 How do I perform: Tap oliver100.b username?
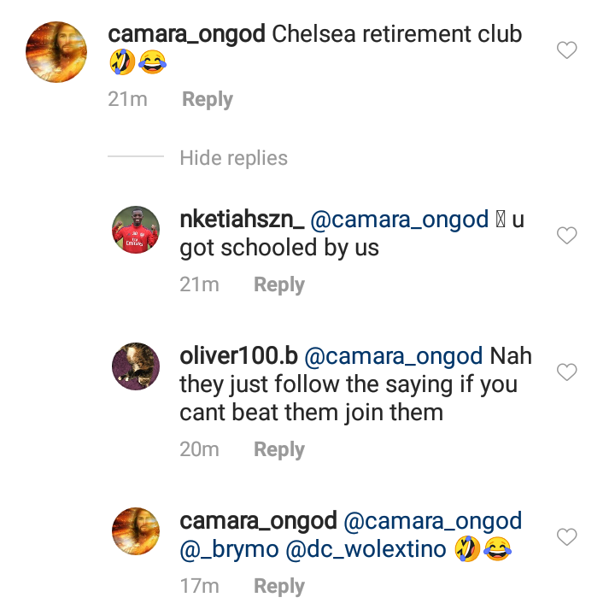[x=238, y=356]
